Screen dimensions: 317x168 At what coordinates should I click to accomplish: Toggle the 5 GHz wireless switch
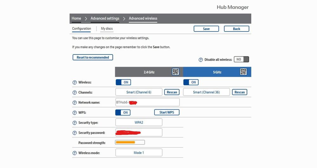191,82
